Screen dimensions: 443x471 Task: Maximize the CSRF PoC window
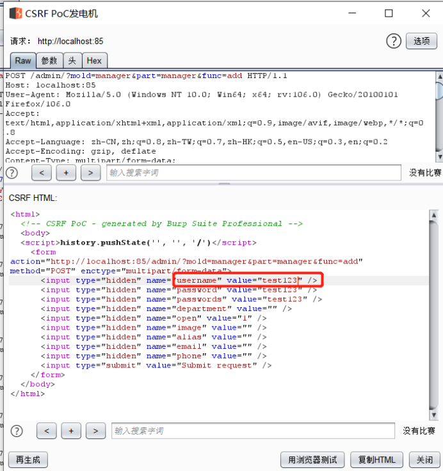(x=389, y=13)
